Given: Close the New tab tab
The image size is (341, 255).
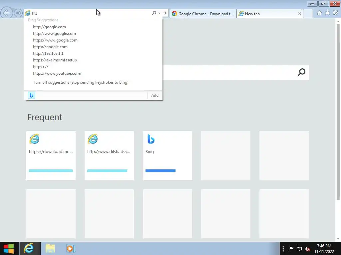Looking at the screenshot, I should [x=299, y=14].
